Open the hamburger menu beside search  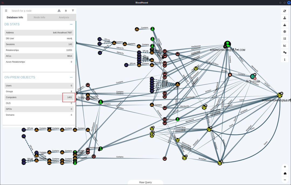[6, 11]
